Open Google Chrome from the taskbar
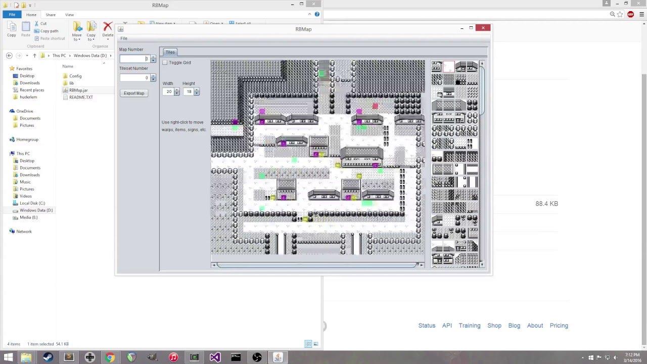 coord(110,357)
